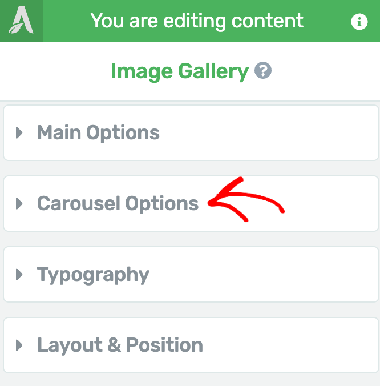Click white area beneath the Image Gallery heading
The width and height of the screenshot is (380, 386).
click(190, 91)
